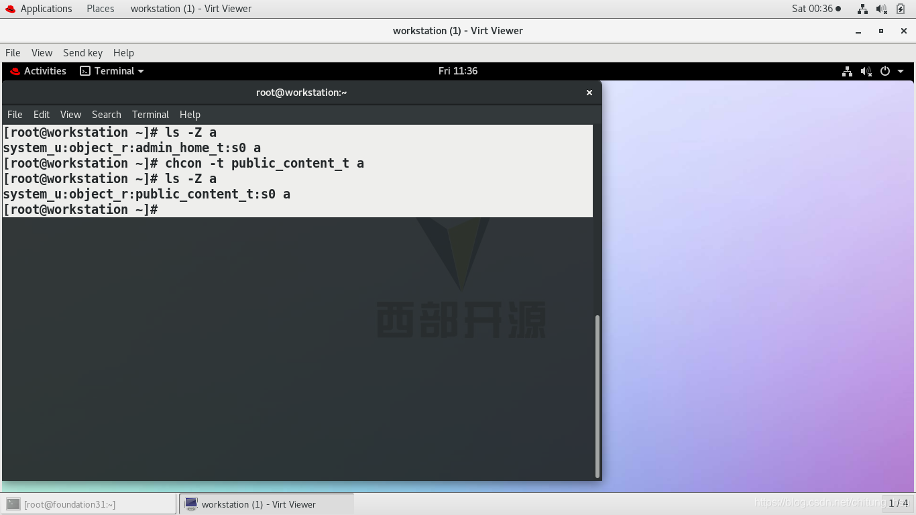Click host battery power icon
This screenshot has height=515, width=916.
pos(901,9)
